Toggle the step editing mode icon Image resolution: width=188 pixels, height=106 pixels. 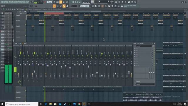(61, 6)
